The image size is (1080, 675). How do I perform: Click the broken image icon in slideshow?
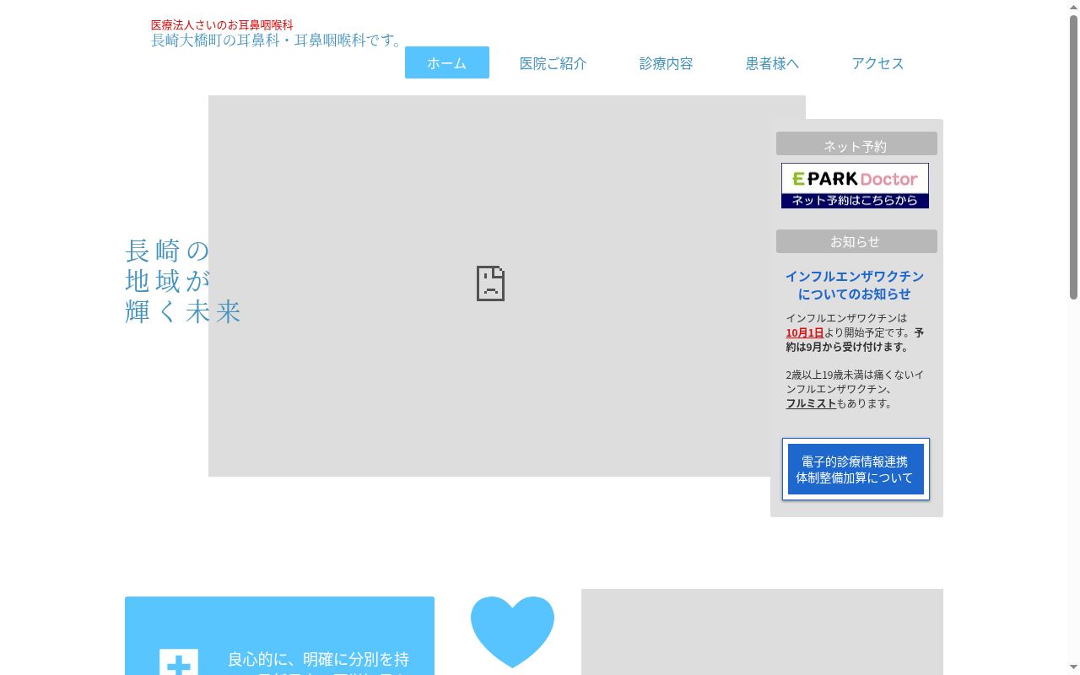pos(490,283)
